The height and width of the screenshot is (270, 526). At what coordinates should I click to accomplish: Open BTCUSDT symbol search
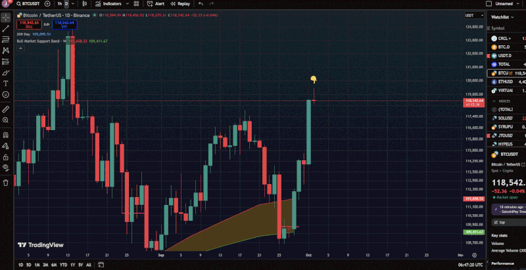tap(28, 4)
